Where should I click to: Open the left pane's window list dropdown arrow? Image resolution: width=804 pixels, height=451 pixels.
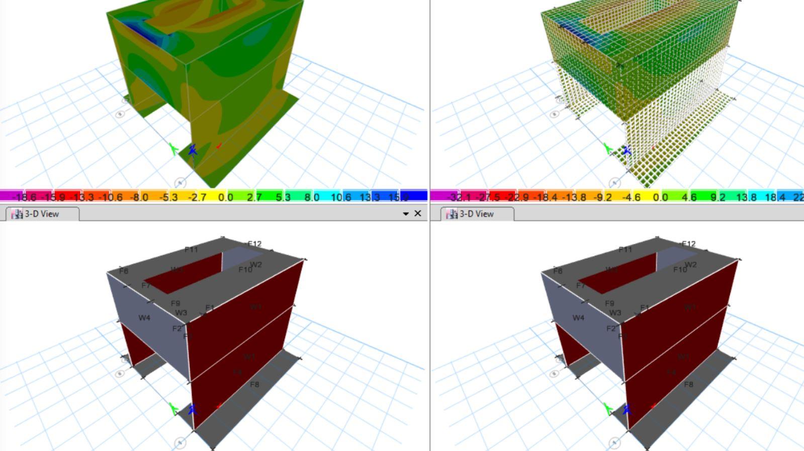click(406, 214)
